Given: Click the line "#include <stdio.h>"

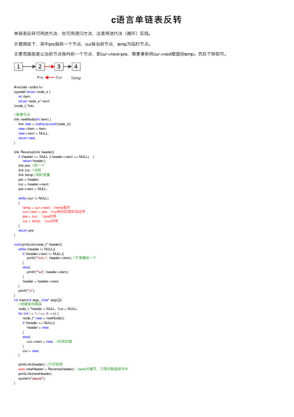Looking at the screenshot, I should (29, 87).
